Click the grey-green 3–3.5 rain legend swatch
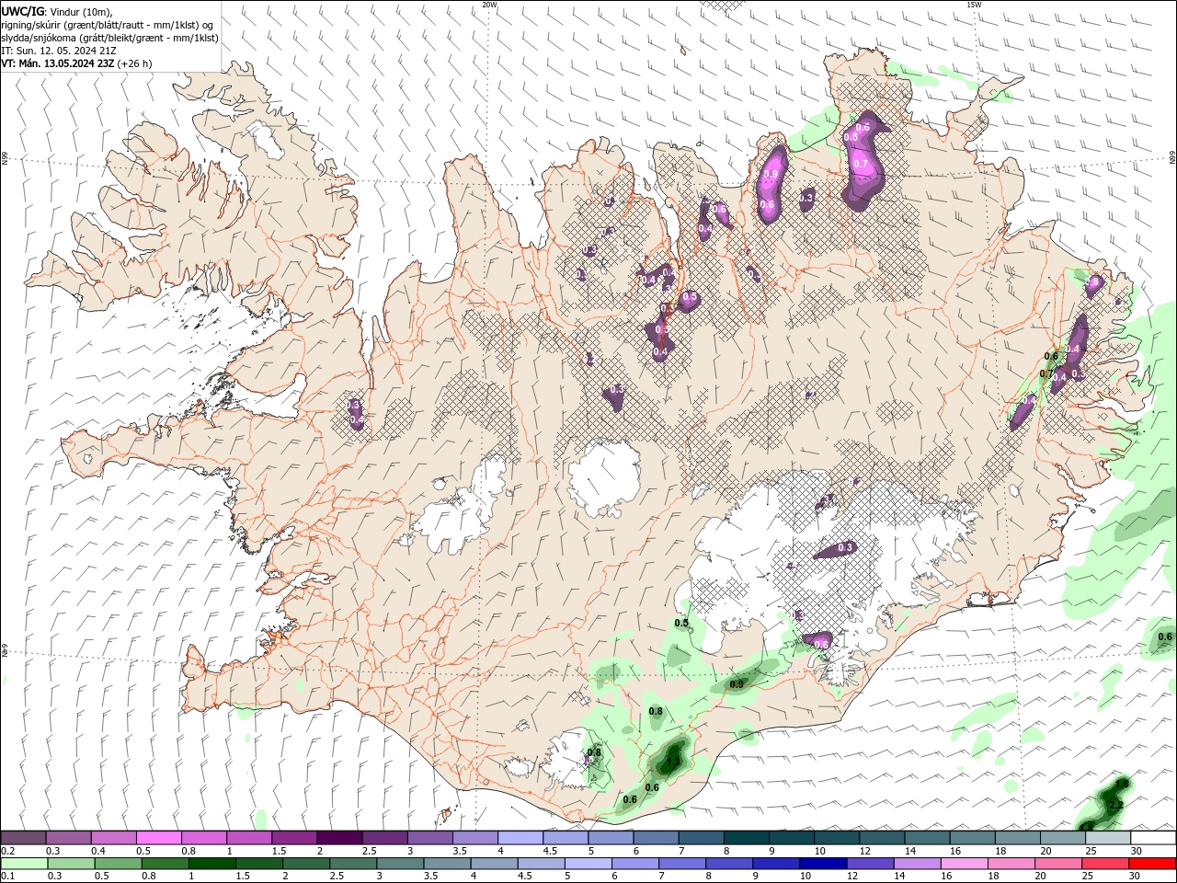 pyautogui.click(x=400, y=864)
